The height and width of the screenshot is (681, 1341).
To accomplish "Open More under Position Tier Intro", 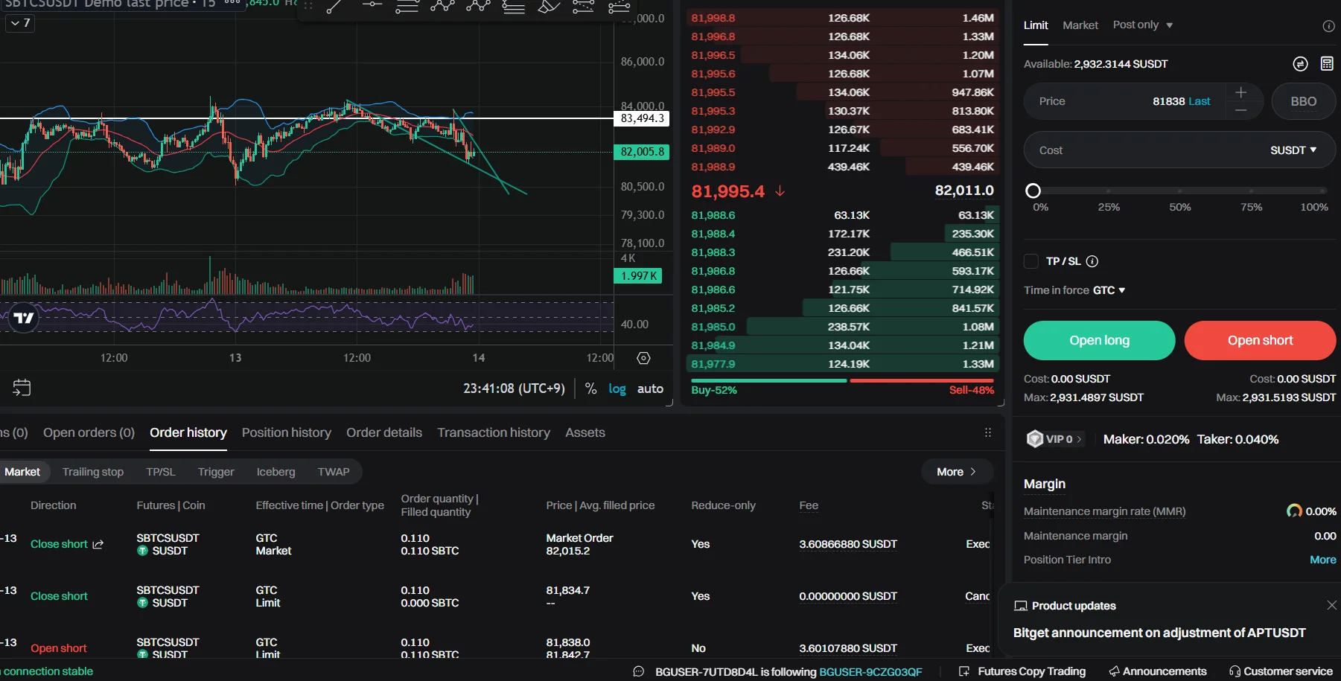I will pyautogui.click(x=1323, y=560).
